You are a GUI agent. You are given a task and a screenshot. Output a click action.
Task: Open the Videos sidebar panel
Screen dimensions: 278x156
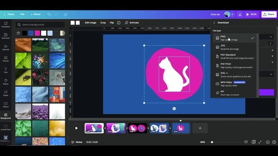click(x=6, y=104)
